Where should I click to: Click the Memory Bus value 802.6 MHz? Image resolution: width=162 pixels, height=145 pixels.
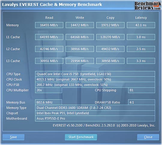coord(49,102)
